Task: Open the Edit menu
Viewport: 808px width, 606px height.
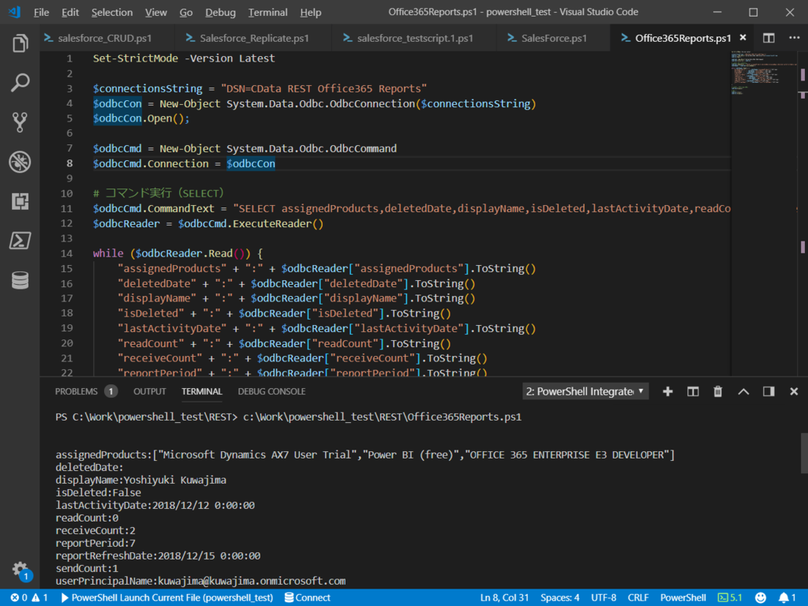Action: point(70,13)
